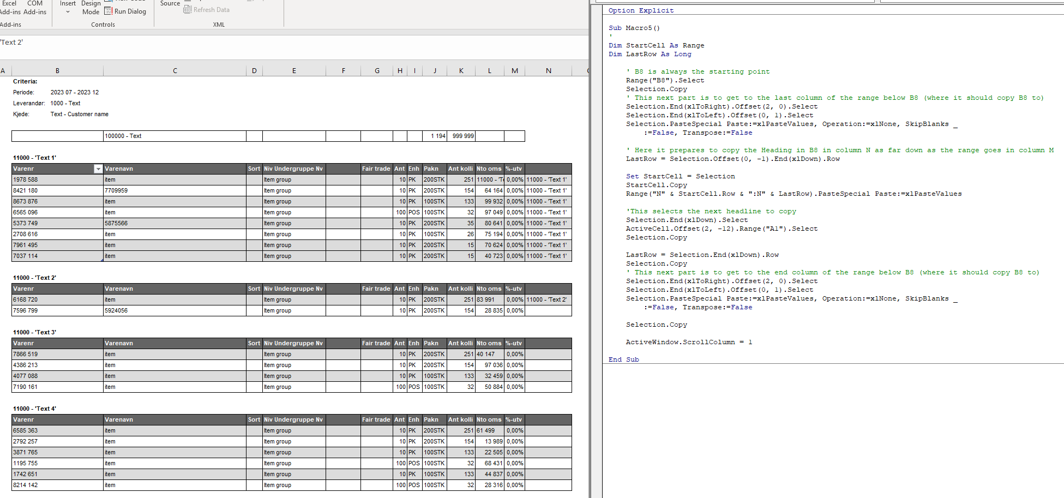
Task: Click the comment 'This selects the next headline to copy'
Action: tap(711, 211)
